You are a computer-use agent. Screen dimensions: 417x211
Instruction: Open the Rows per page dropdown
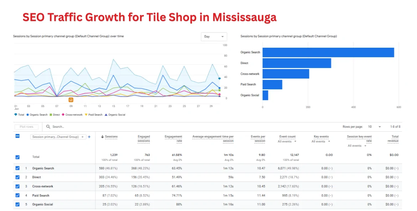pos(374,127)
